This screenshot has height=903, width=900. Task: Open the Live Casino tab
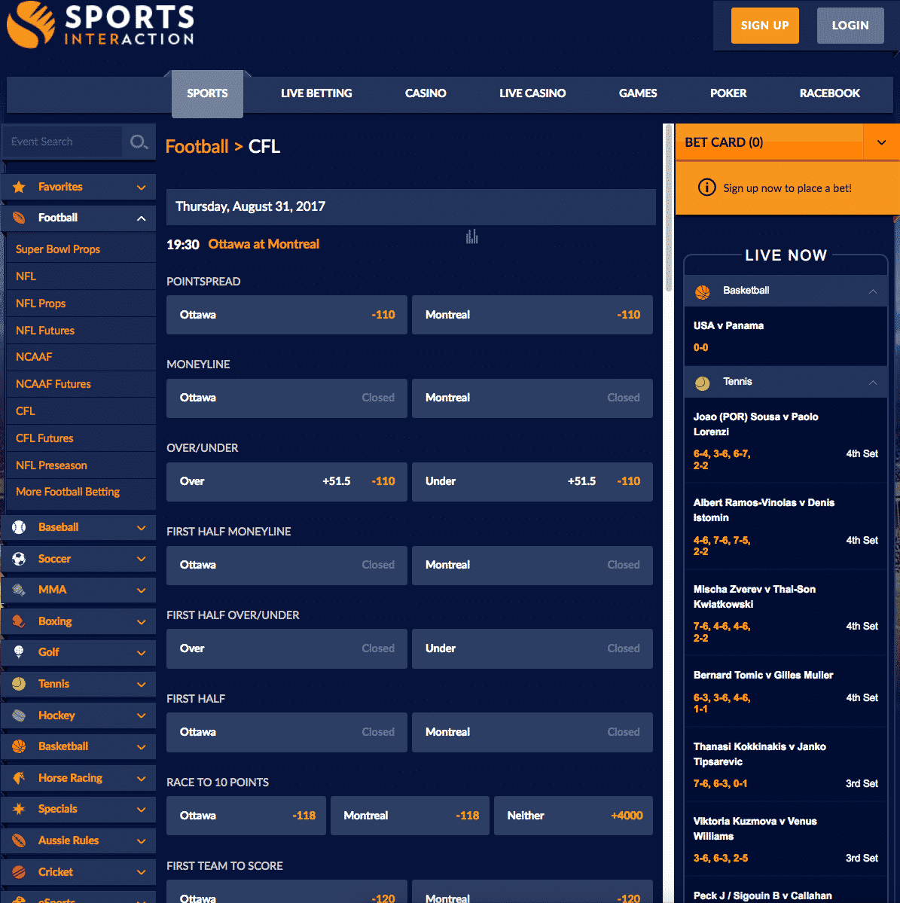(532, 93)
